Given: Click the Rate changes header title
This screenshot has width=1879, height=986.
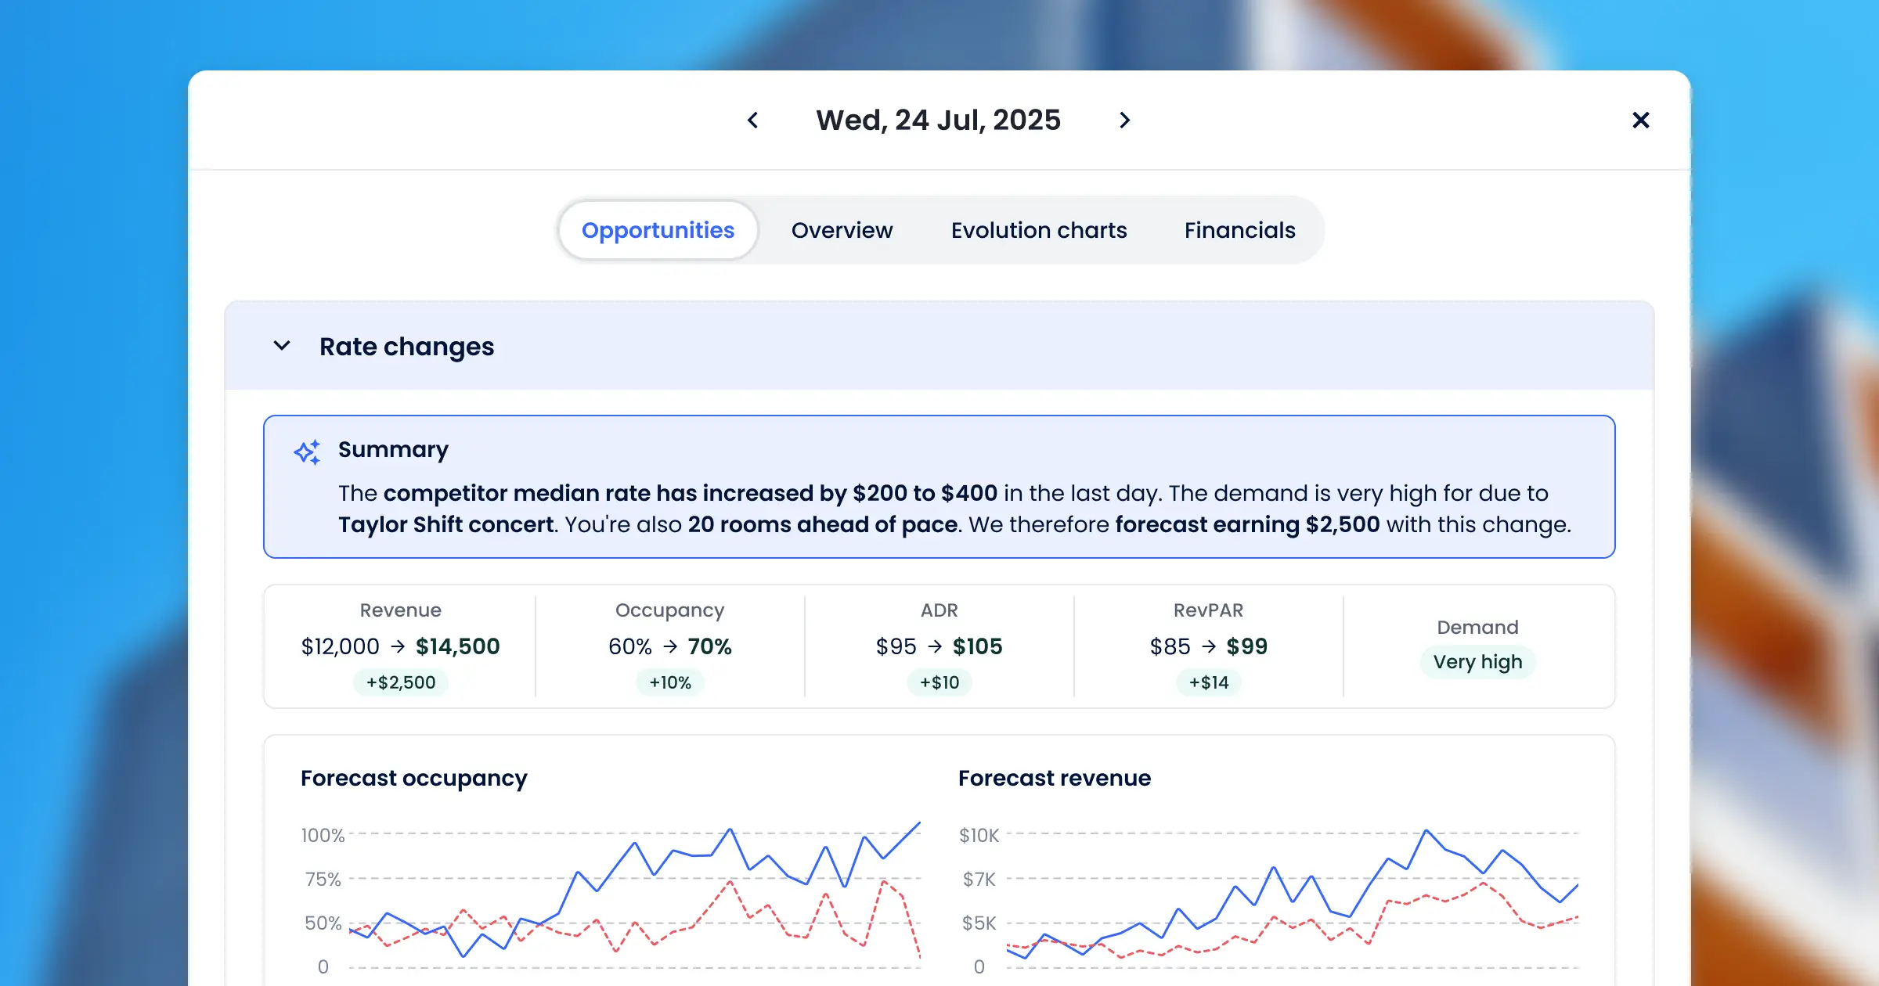Looking at the screenshot, I should tap(406, 346).
